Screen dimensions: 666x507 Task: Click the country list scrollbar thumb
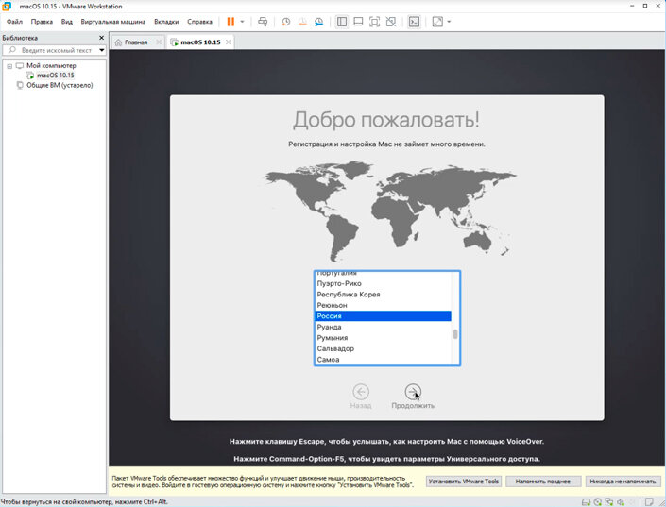tap(455, 334)
